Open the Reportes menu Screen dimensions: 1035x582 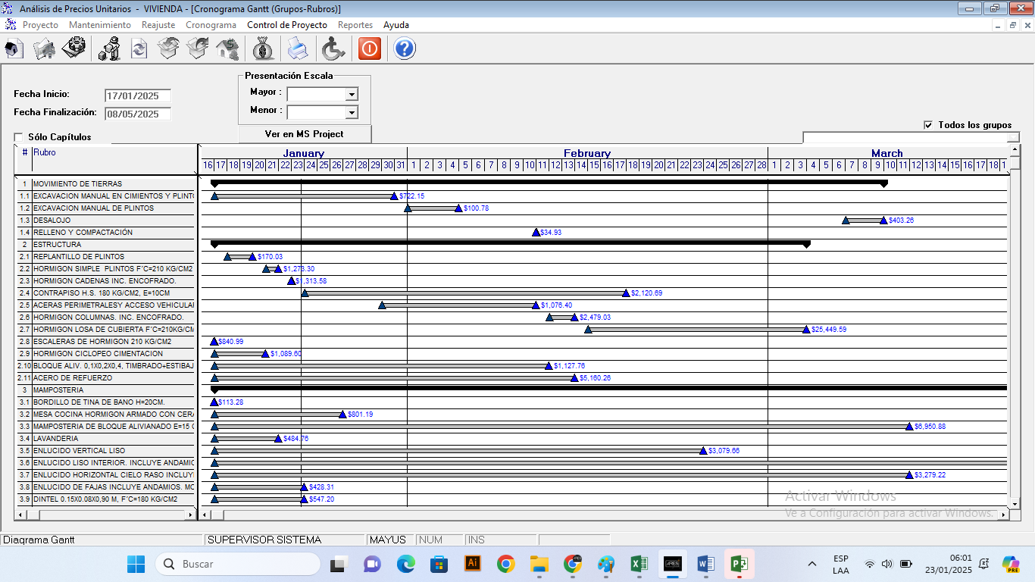pos(355,25)
